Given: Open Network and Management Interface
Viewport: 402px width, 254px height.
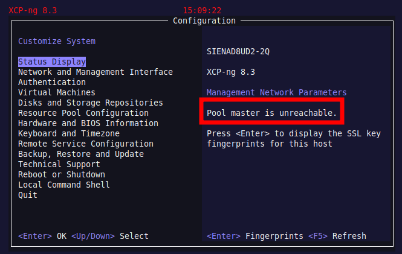Looking at the screenshot, I should pos(96,72).
